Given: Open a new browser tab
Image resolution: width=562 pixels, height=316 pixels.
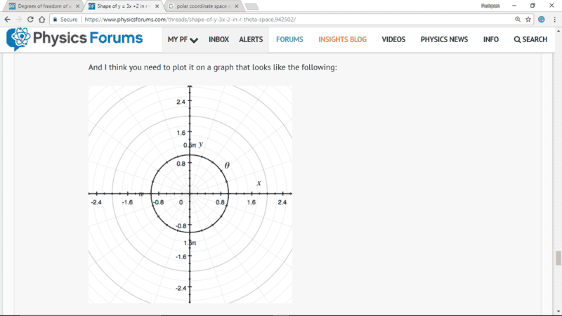Looking at the screenshot, I should pyautogui.click(x=251, y=6).
